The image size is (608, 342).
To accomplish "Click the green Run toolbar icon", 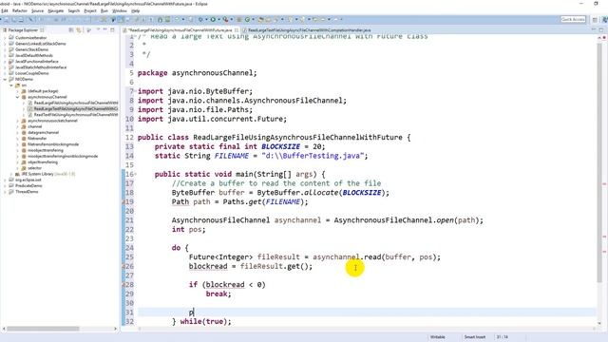I will (213, 19).
